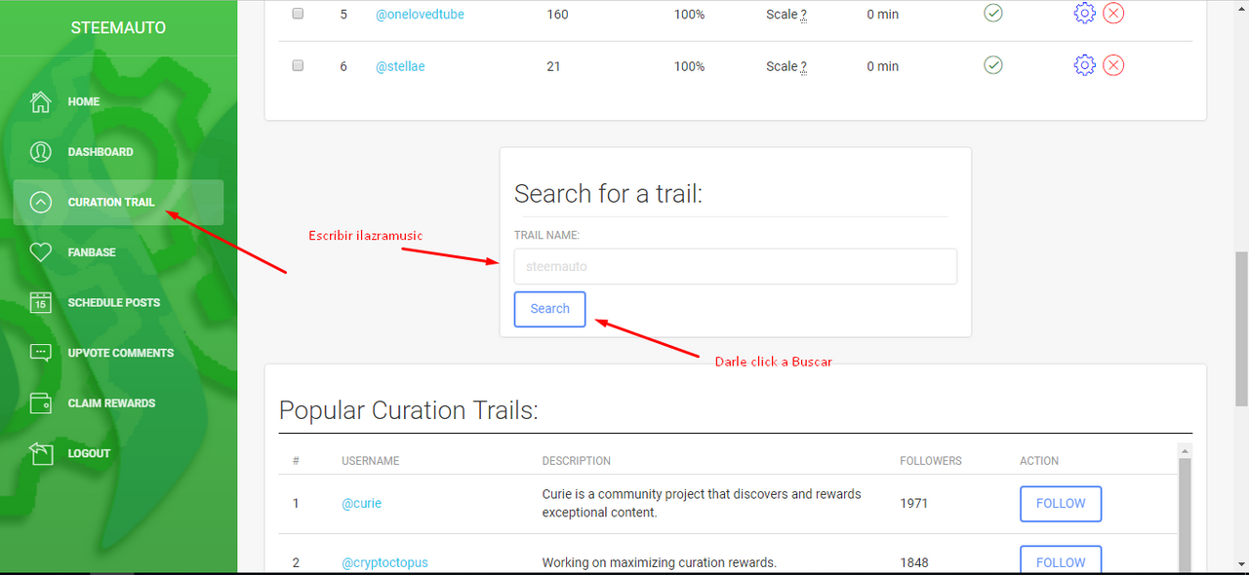Click the STEEMAUTO logo title
The image size is (1249, 575).
tap(118, 28)
